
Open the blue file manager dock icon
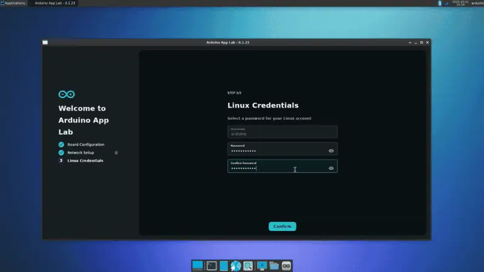pos(224,265)
